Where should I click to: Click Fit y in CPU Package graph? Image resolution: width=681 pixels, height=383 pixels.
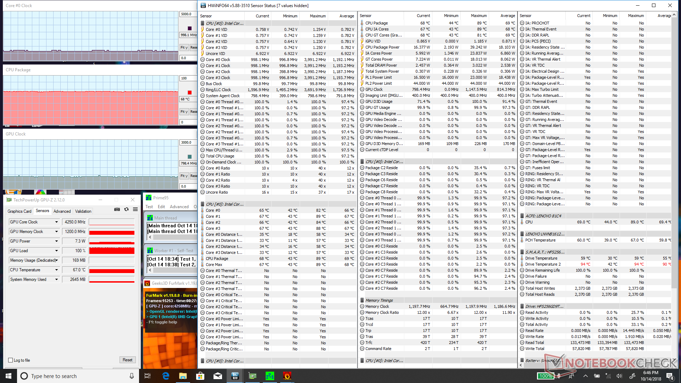click(184, 112)
